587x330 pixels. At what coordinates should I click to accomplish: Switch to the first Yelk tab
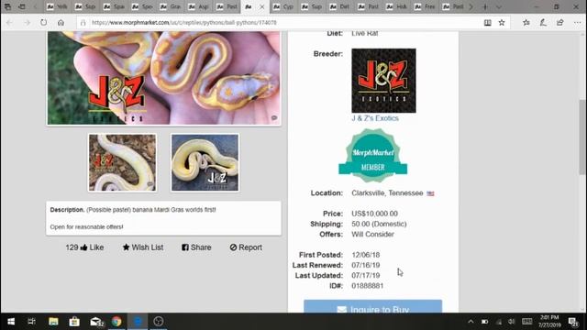(x=58, y=6)
